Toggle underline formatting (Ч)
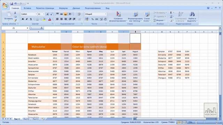 [31, 19]
